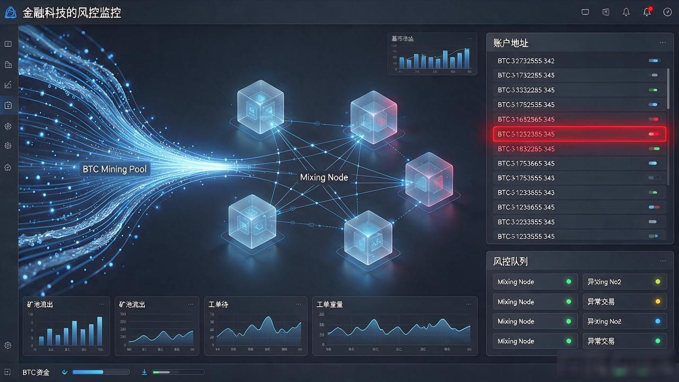
Task: Open the line chart analytics sidebar icon
Action: (8, 84)
